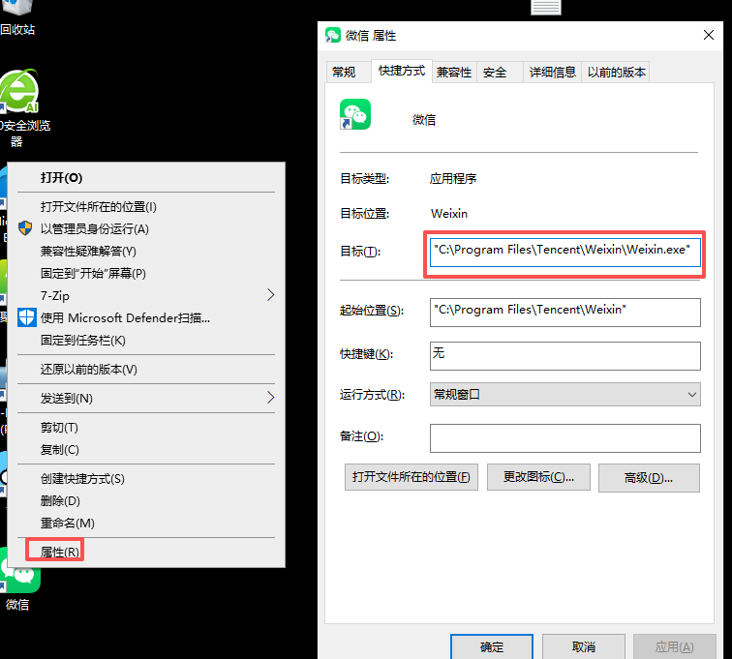Click the 取消 button
Image resolution: width=732 pixels, height=659 pixels.
pos(584,646)
